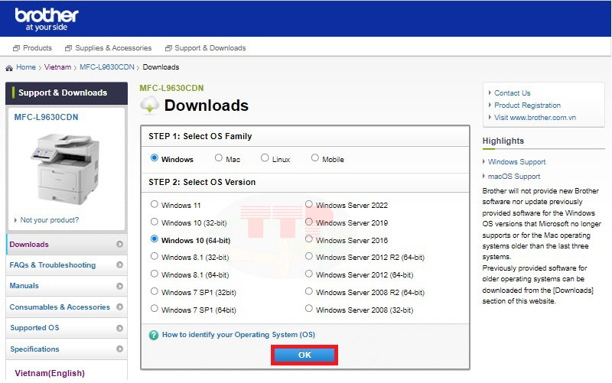The image size is (612, 383).
Task: Open the Product Registration link
Action: click(x=527, y=105)
